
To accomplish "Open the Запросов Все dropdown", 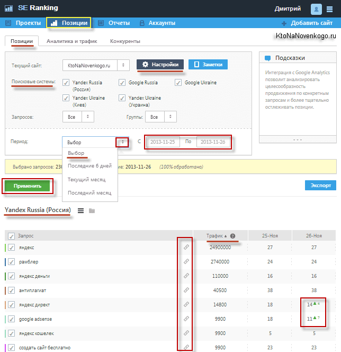I will [78, 117].
